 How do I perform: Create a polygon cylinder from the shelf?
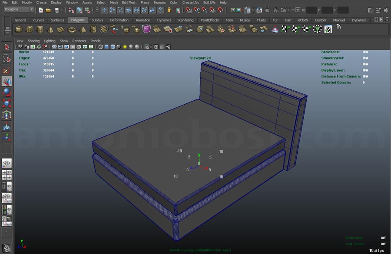[x=40, y=30]
